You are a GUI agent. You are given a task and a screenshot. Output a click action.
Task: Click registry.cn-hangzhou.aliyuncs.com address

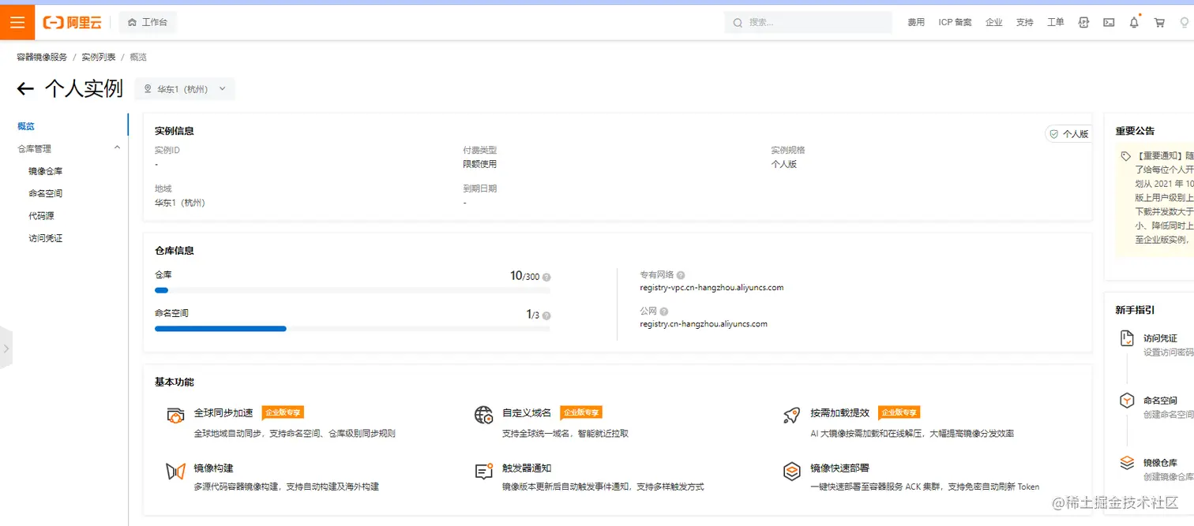pyautogui.click(x=704, y=324)
